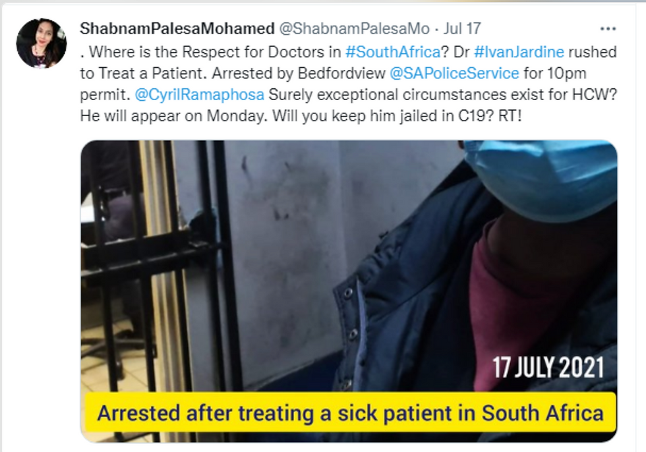Select the yellow 'Arrested after treating' caption banner

pyautogui.click(x=350, y=412)
